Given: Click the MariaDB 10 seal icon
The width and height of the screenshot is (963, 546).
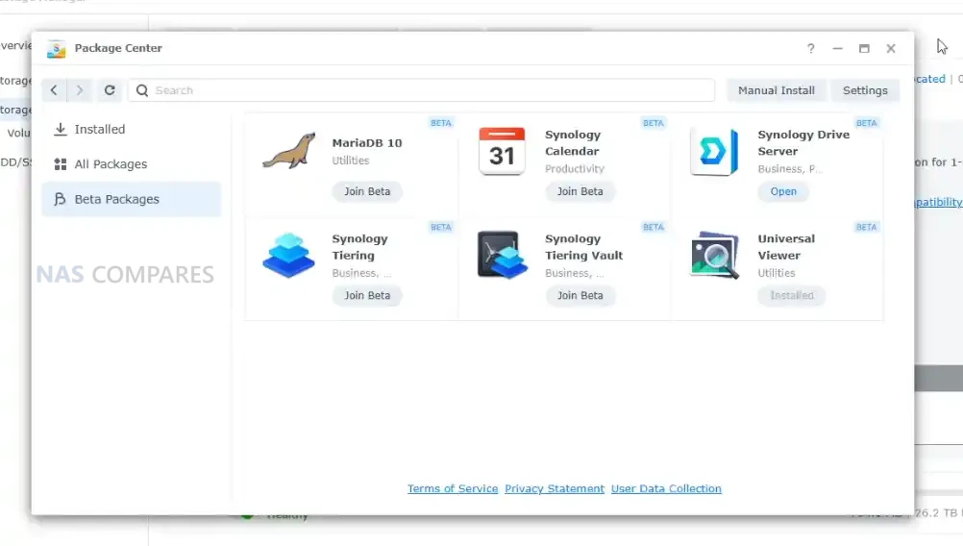Looking at the screenshot, I should [288, 152].
